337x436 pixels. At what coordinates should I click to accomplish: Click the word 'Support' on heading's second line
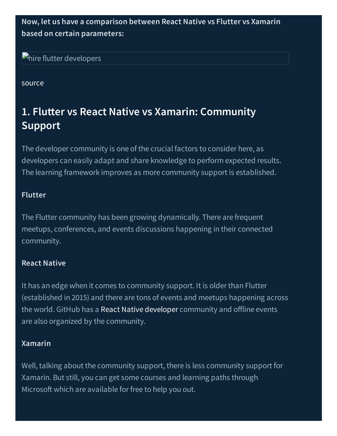coord(41,126)
